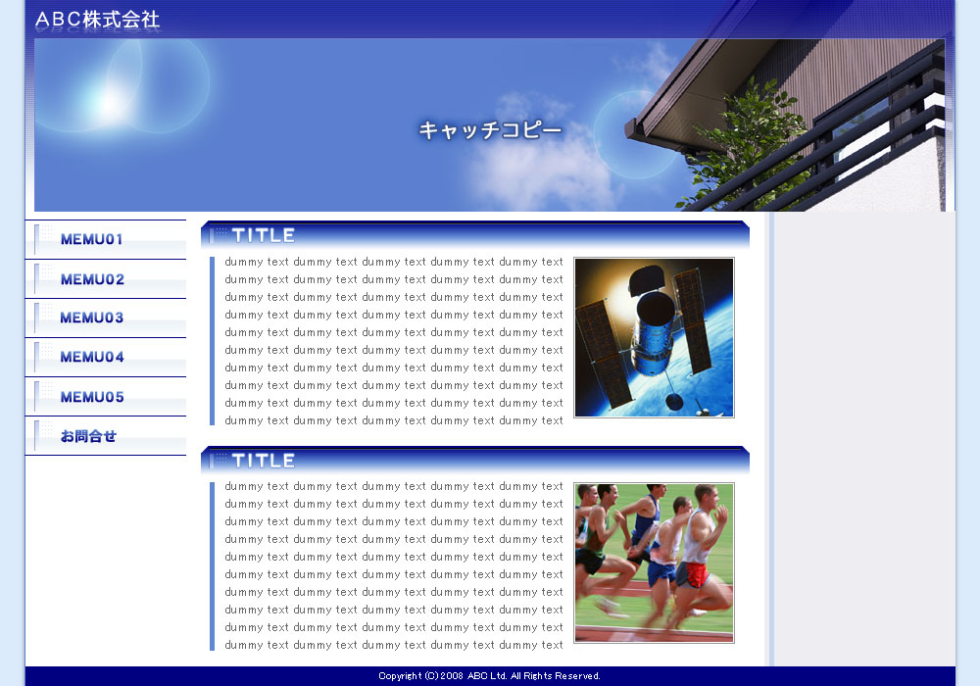Click the first TITLE section heading
The width and height of the screenshot is (980, 686).
pyautogui.click(x=475, y=235)
